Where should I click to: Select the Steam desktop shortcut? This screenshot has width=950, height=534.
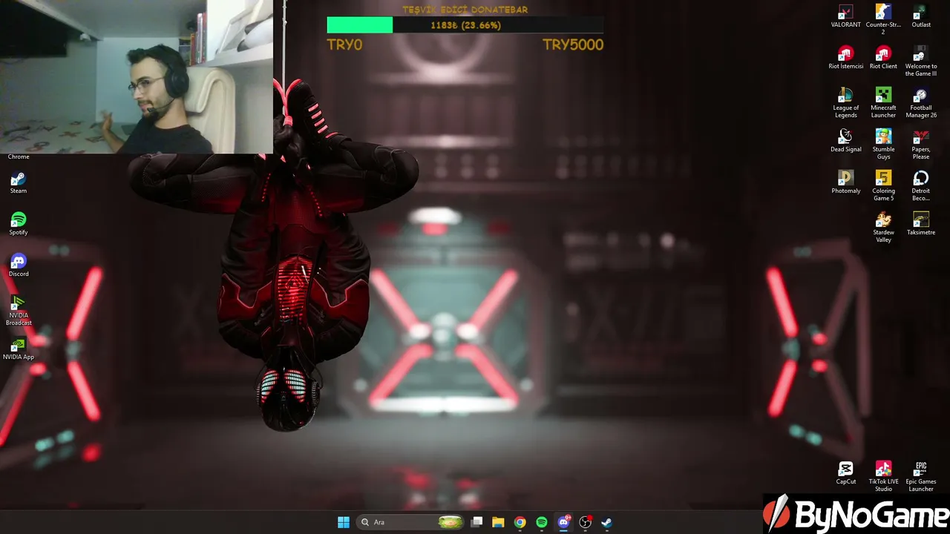(x=19, y=182)
